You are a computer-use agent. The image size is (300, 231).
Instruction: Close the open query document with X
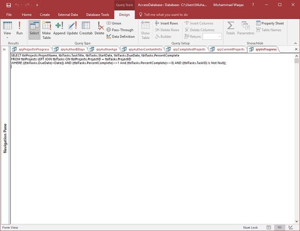(x=296, y=49)
